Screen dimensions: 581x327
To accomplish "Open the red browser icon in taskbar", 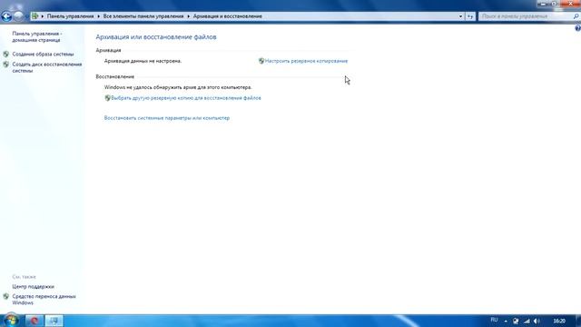I will point(34,321).
